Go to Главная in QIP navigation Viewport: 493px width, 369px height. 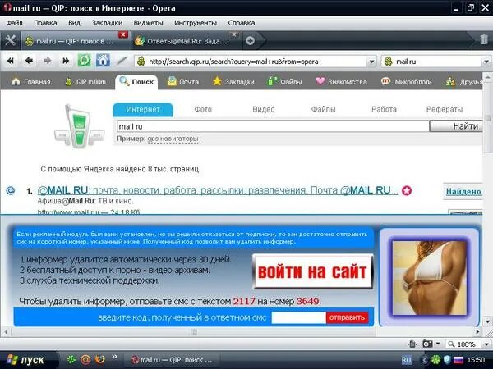click(x=31, y=82)
